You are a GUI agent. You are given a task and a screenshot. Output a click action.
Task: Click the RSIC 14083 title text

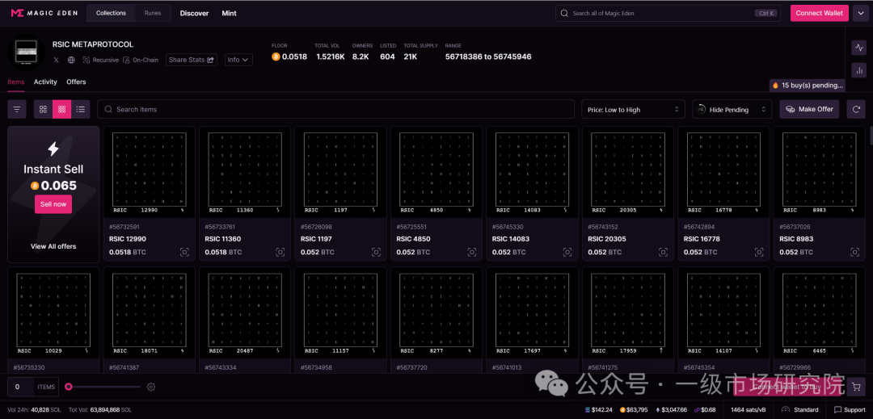point(511,239)
